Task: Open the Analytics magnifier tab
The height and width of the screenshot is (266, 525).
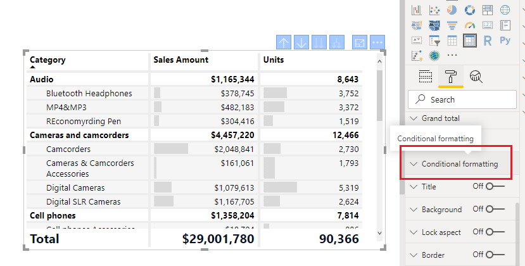Action: point(476,77)
